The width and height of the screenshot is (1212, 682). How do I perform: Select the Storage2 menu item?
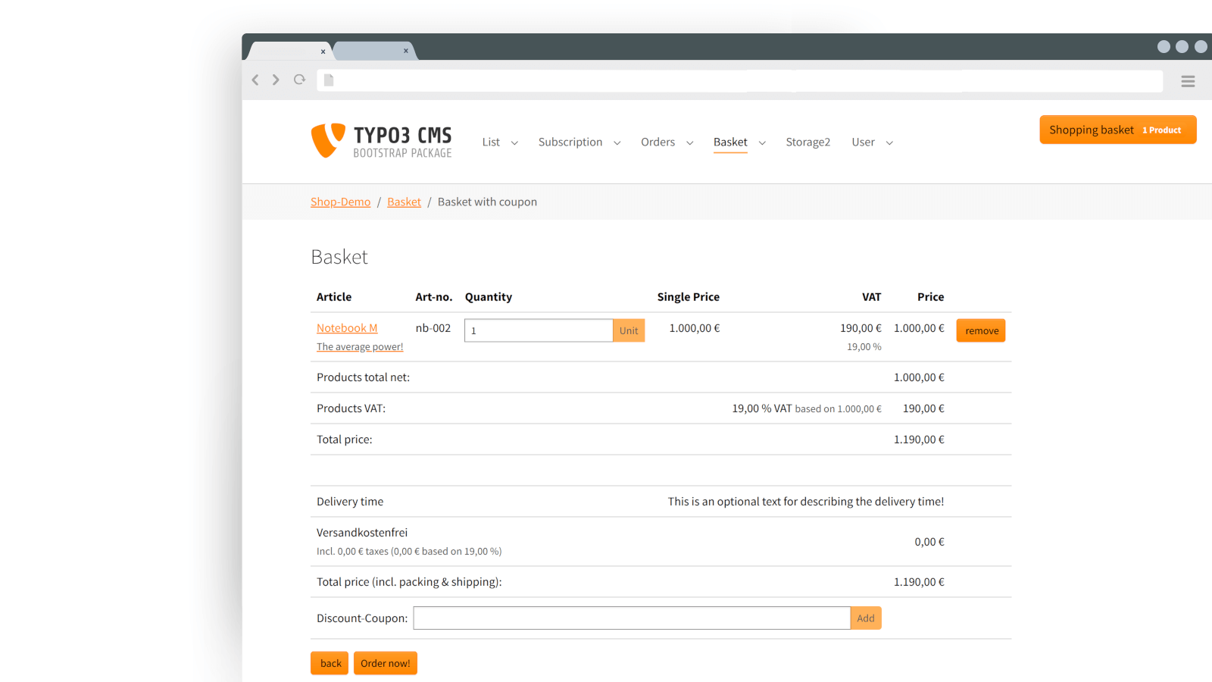pyautogui.click(x=807, y=142)
